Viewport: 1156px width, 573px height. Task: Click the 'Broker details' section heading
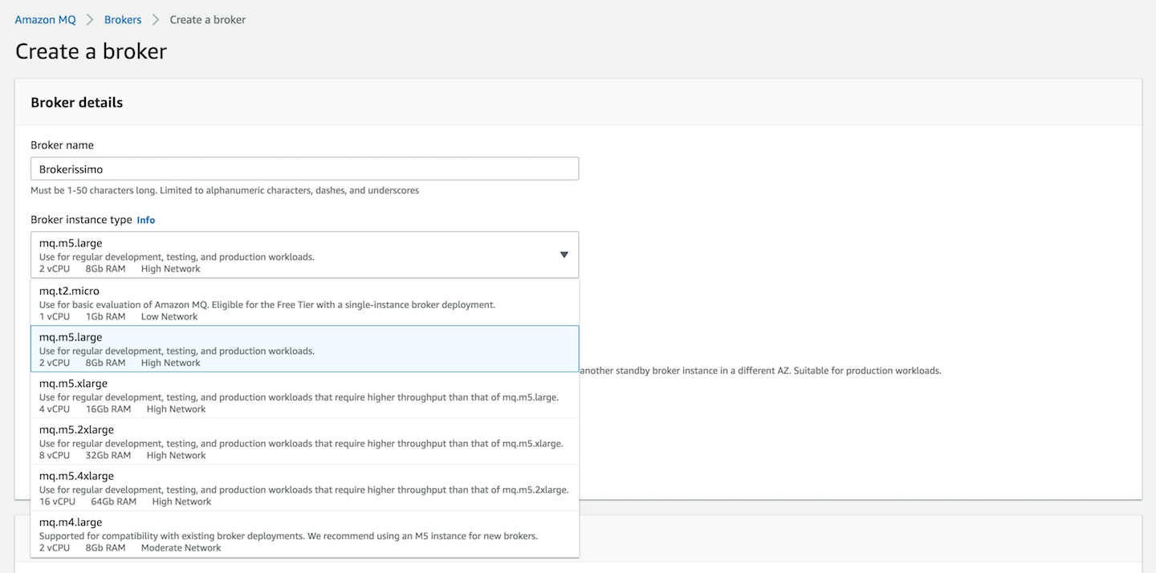(x=77, y=102)
